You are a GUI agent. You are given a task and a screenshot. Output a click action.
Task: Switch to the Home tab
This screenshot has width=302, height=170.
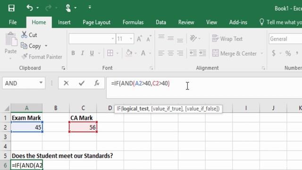(x=39, y=22)
